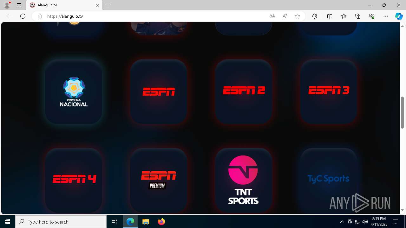Viewport: 406px width, 228px height.
Task: Open the TyC Sports channel tile
Action: pyautogui.click(x=329, y=180)
